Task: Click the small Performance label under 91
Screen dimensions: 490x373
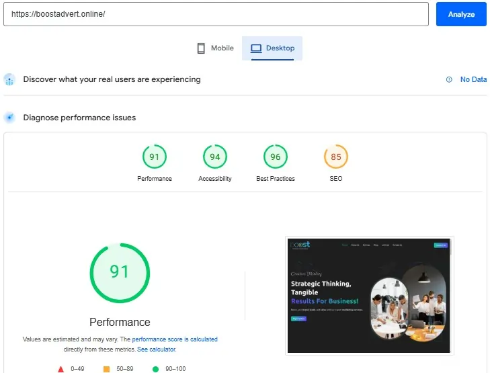Action: [x=155, y=179]
